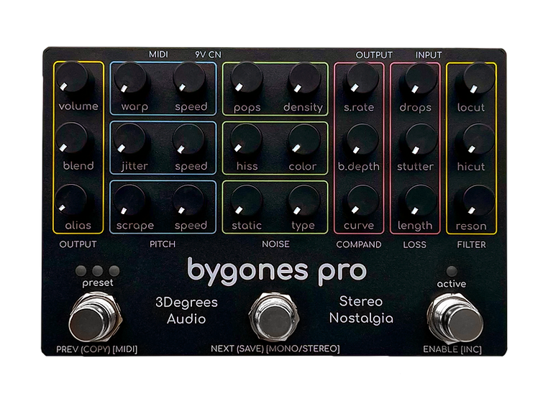Stomp the PREV (COPY) [MIDI] footswitch
Screen dimensions: 543x396
(95, 318)
